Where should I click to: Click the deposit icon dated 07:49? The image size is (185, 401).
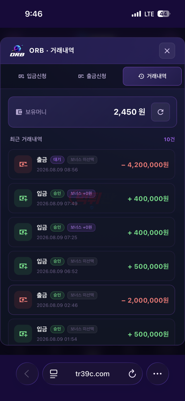23,198
